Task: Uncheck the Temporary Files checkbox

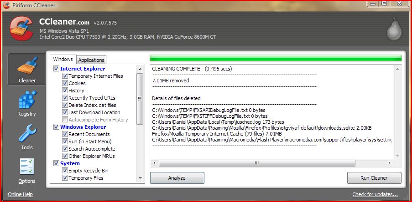Action: (x=65, y=178)
